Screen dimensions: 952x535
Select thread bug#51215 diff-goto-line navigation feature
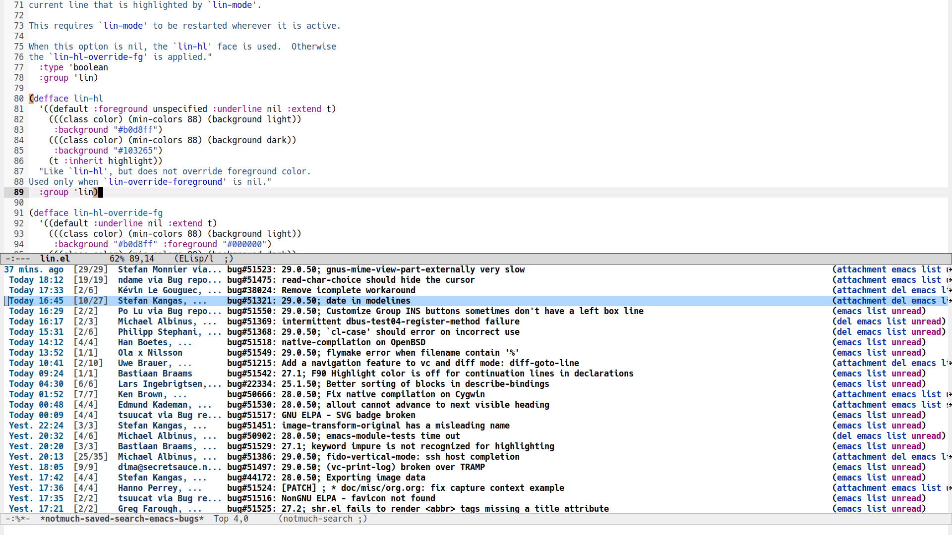(x=403, y=363)
